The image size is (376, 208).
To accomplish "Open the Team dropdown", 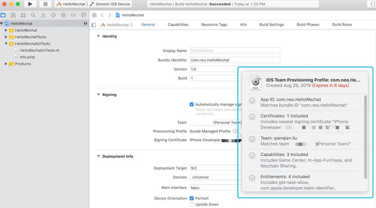I will 216,122.
